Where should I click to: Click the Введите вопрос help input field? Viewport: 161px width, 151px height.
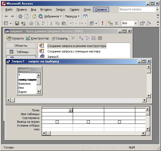coord(137,10)
